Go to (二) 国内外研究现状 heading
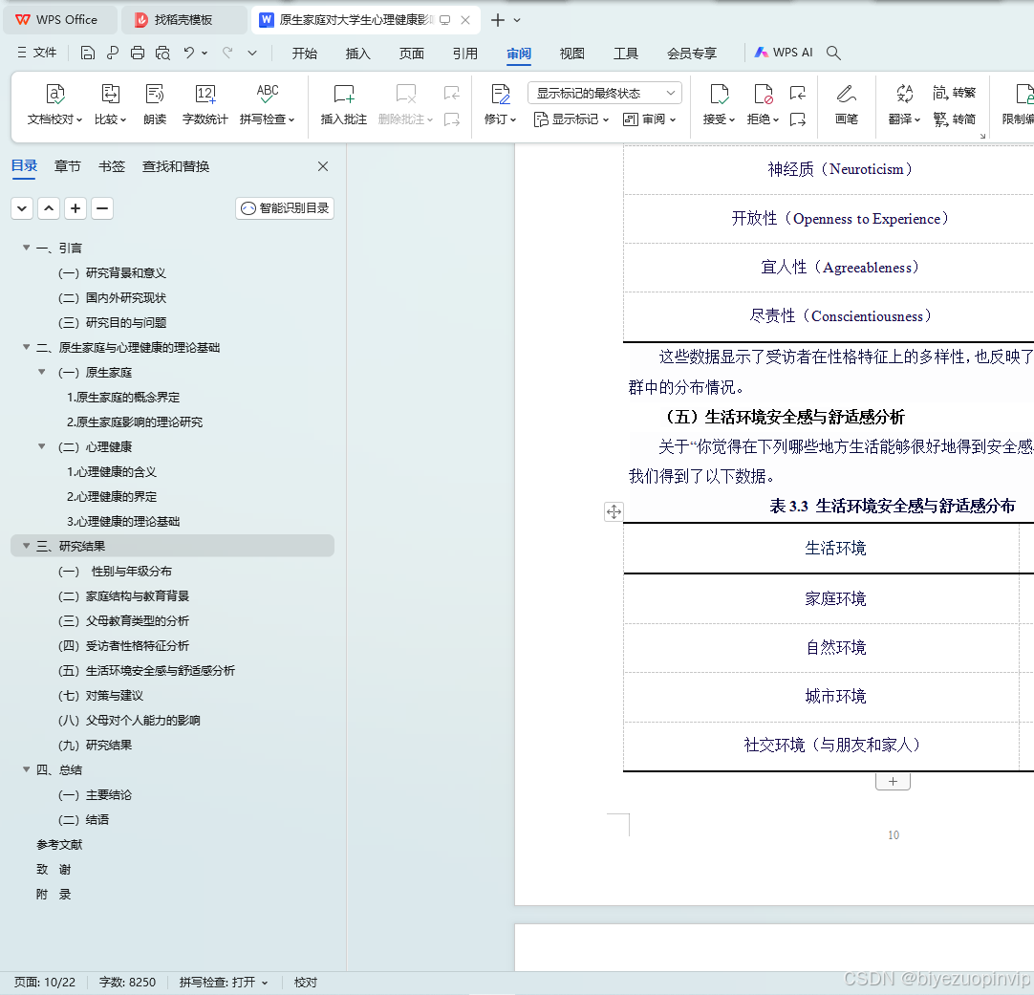Screen dimensions: 1034x995 point(112,297)
